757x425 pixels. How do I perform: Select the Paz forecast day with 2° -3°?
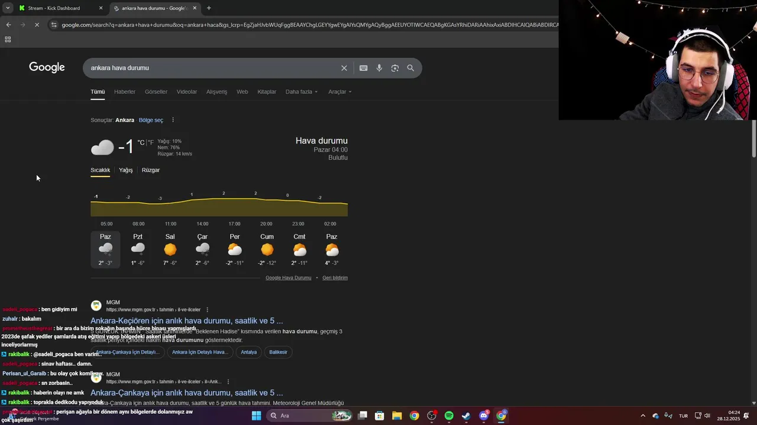[105, 249]
